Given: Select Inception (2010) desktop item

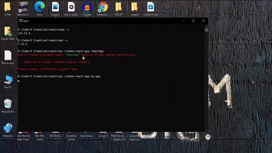Looking at the screenshot, I should point(71,138).
